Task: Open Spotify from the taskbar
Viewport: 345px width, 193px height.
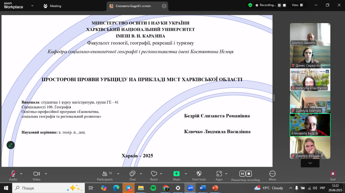Action: tap(153, 188)
